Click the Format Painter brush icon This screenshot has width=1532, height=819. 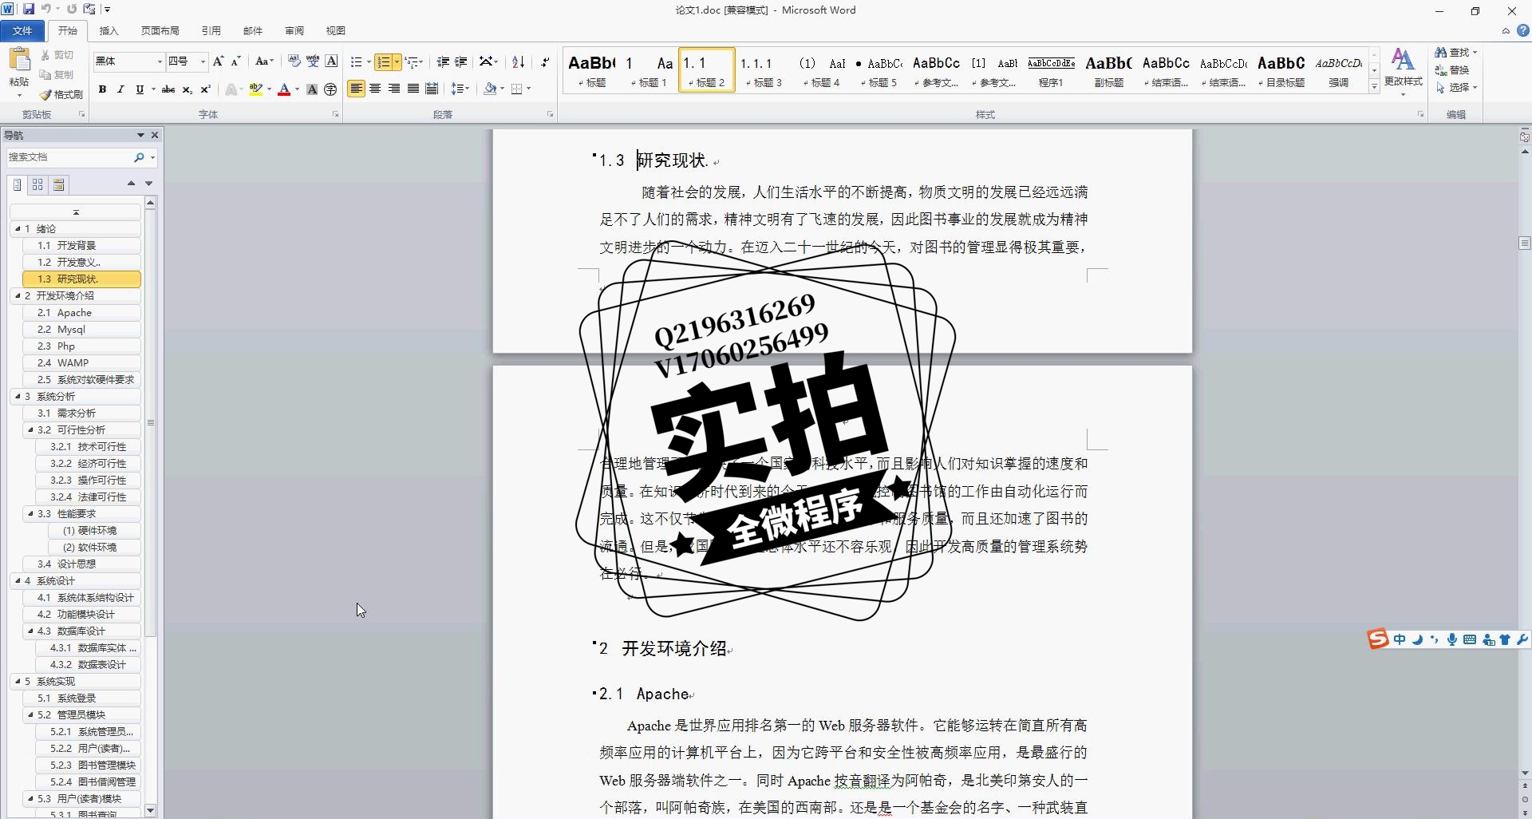(x=45, y=94)
